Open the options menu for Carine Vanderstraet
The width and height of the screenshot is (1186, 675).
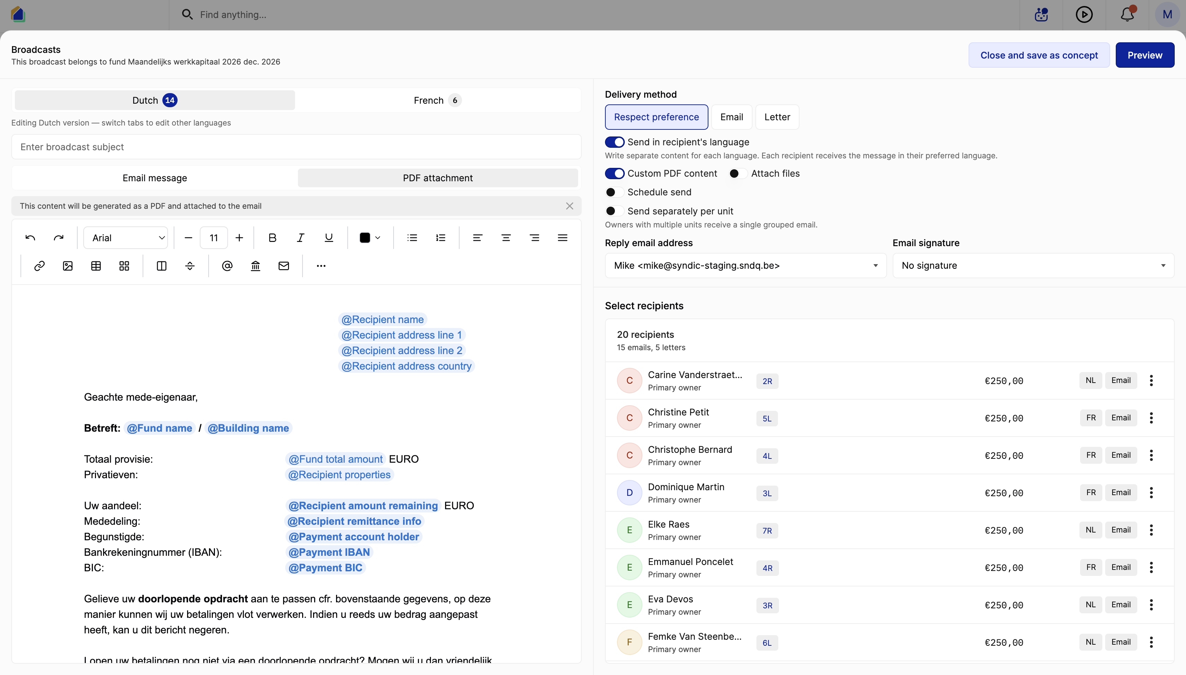(1151, 380)
